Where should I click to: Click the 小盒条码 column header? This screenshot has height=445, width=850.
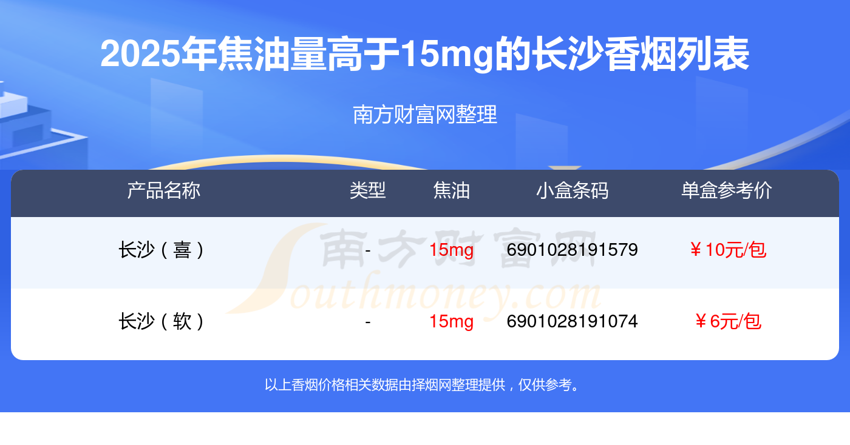pos(573,190)
